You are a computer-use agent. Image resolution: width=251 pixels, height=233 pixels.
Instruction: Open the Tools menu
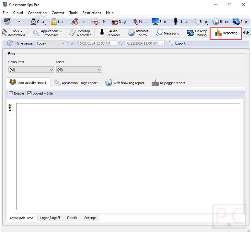[x=73, y=13]
